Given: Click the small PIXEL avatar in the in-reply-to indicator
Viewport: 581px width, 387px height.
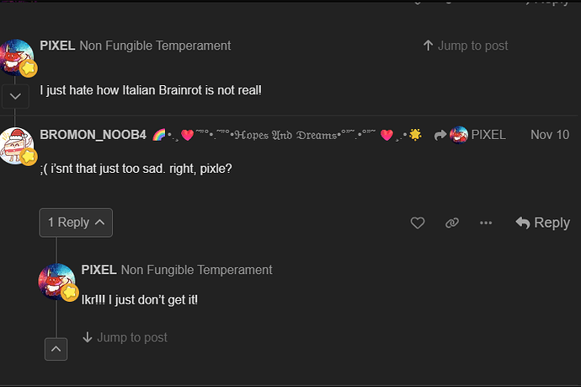Looking at the screenshot, I should coord(459,135).
